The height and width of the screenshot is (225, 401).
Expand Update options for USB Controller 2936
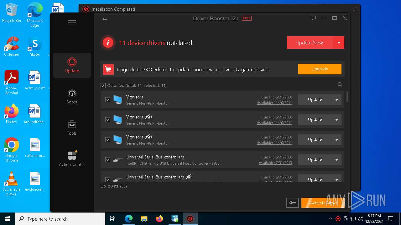click(x=337, y=160)
